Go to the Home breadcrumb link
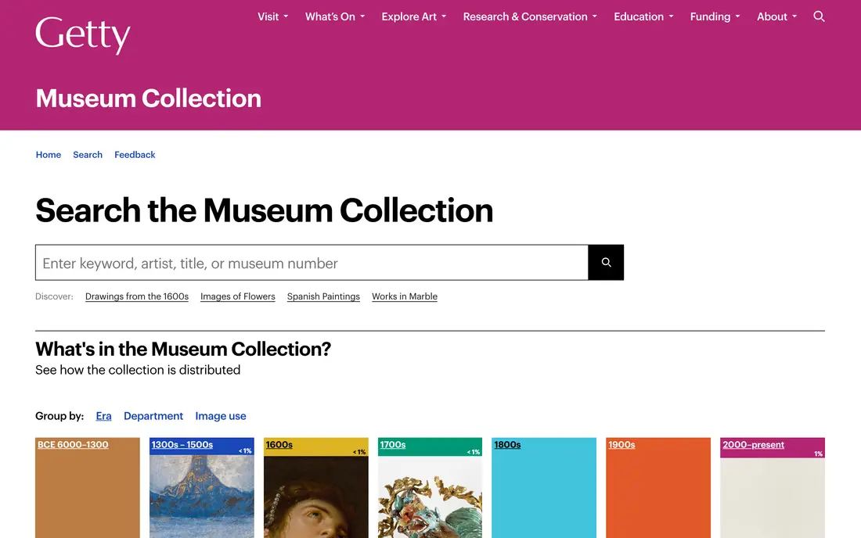 coord(49,155)
